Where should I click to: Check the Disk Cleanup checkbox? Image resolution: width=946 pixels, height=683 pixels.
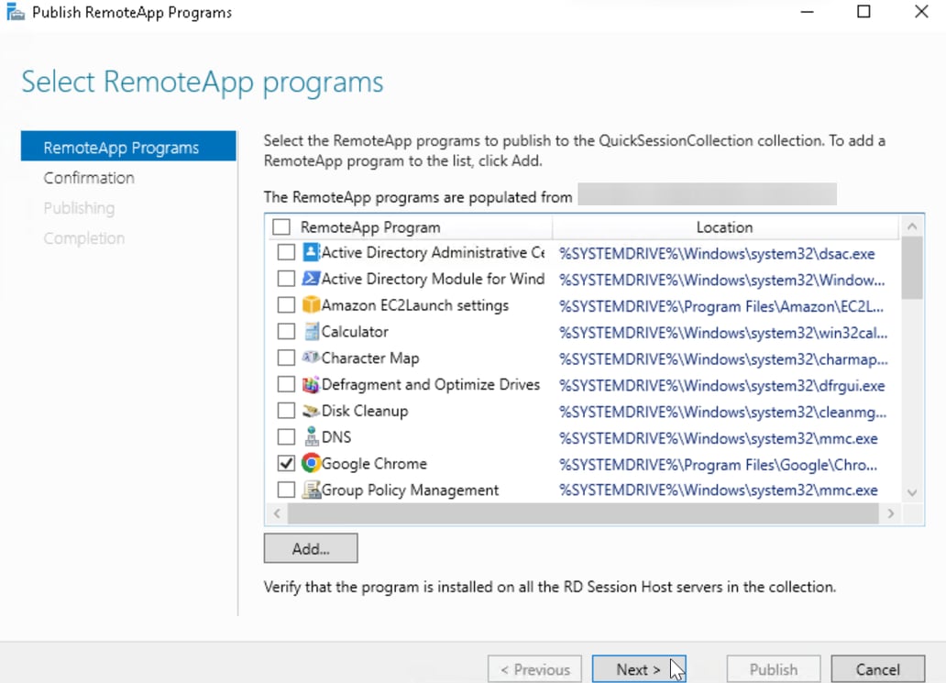pos(285,411)
